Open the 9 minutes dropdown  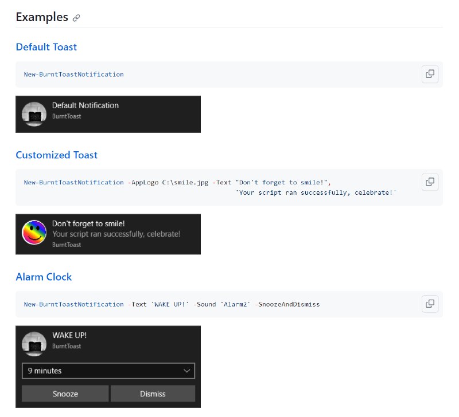tap(108, 371)
